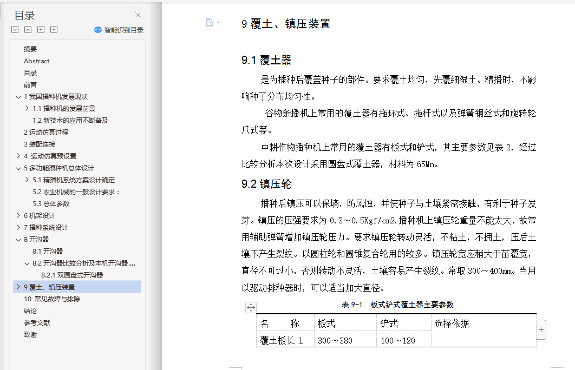This screenshot has height=370, width=575.
Task: Close the 目录 navigation panel
Action: pyautogui.click(x=138, y=15)
